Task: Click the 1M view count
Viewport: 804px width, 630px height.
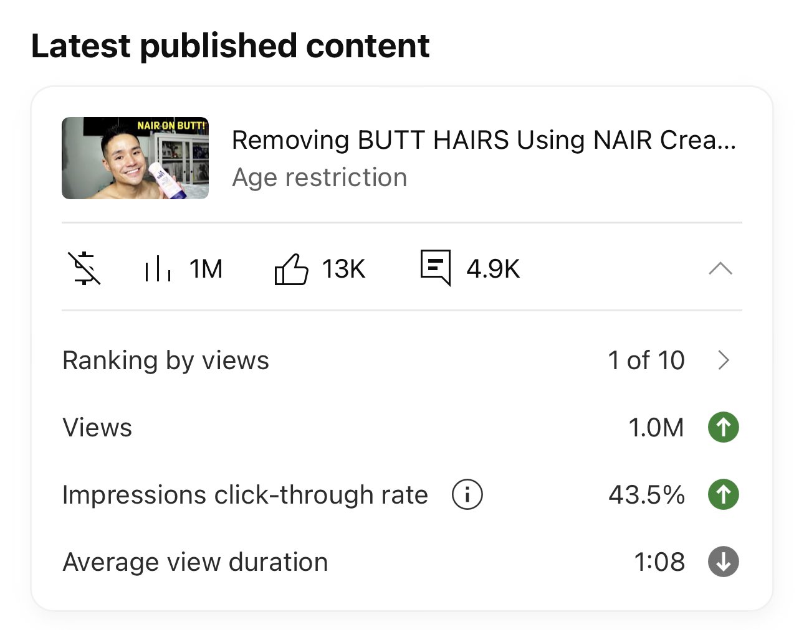Action: pos(206,269)
